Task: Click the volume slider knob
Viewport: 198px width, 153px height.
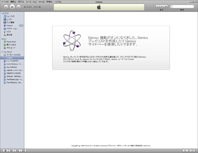Action: [x=33, y=7]
